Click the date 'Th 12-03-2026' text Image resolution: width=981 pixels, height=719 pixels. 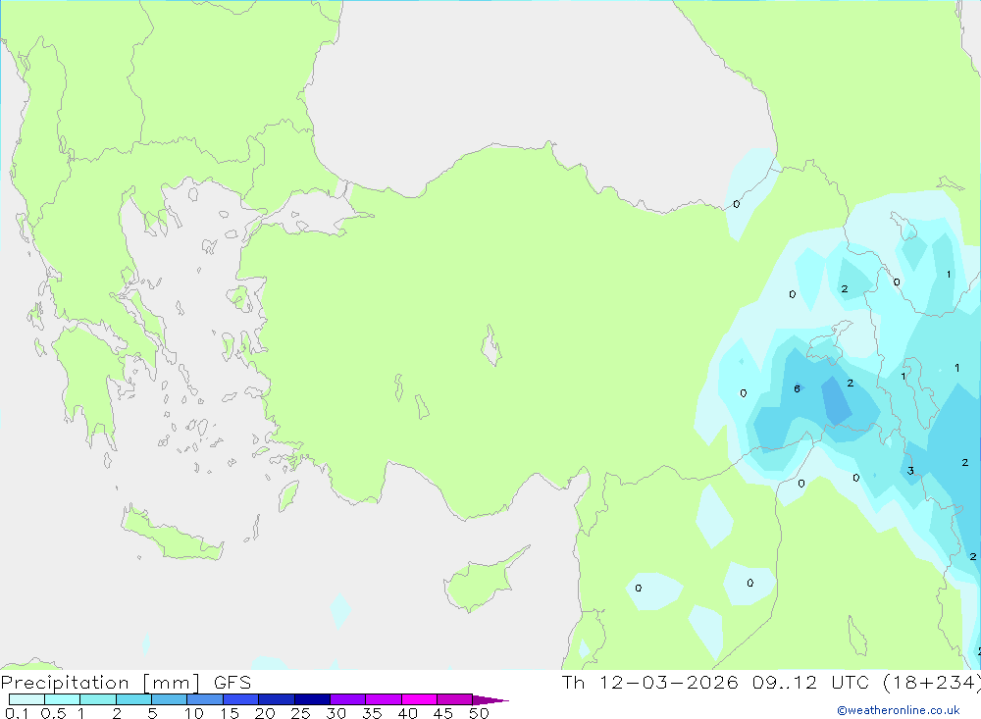[x=650, y=683]
